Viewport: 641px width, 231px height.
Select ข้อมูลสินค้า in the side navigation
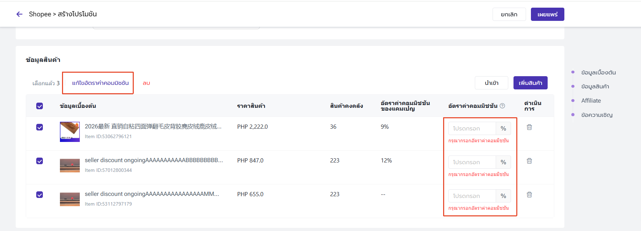click(595, 86)
